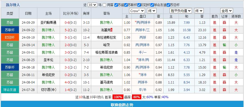This screenshot has height=107, width=244.
Task: Click the 苏超 league badge for 24-09-29
Action: pyautogui.click(x=10, y=23)
